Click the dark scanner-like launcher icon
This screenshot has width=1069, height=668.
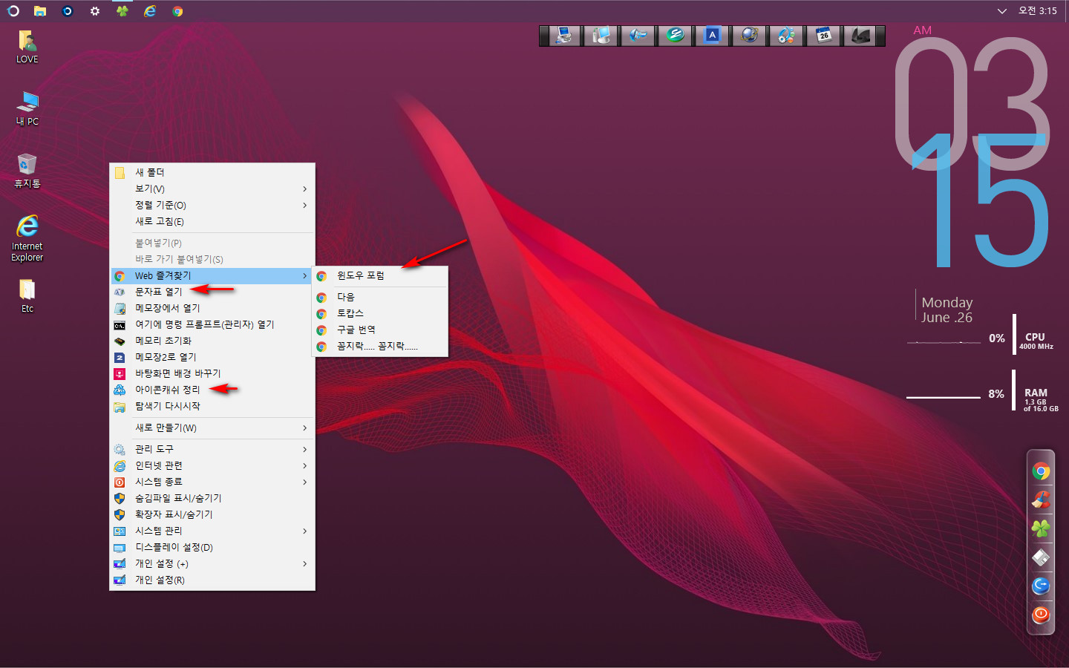[x=860, y=36]
